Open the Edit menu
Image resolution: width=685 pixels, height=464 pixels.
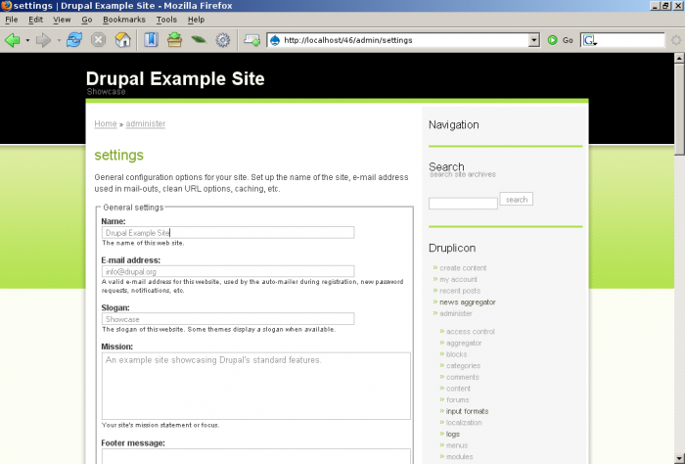pyautogui.click(x=36, y=20)
